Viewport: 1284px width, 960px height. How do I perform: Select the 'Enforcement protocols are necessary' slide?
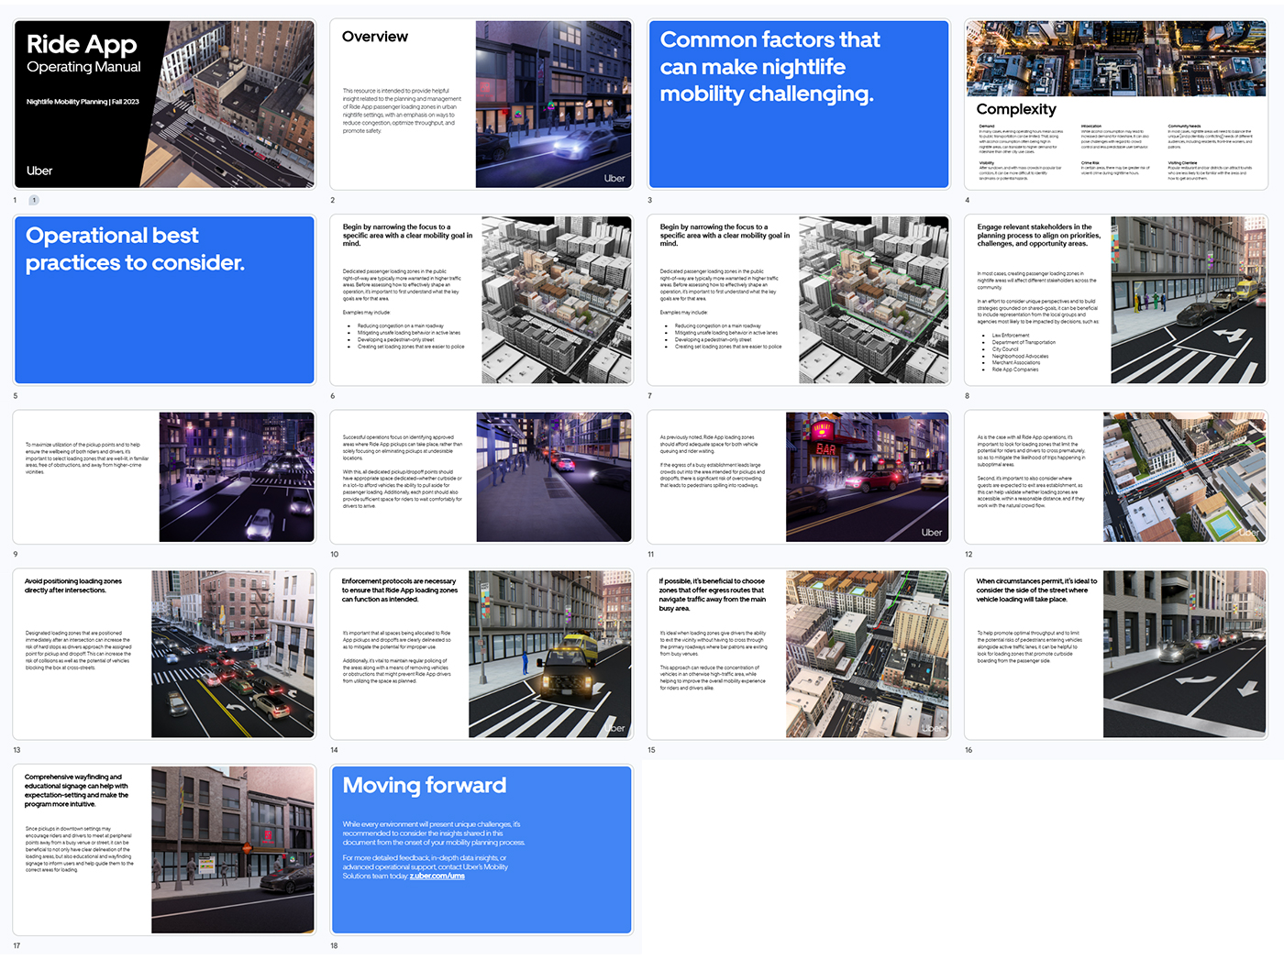[481, 654]
